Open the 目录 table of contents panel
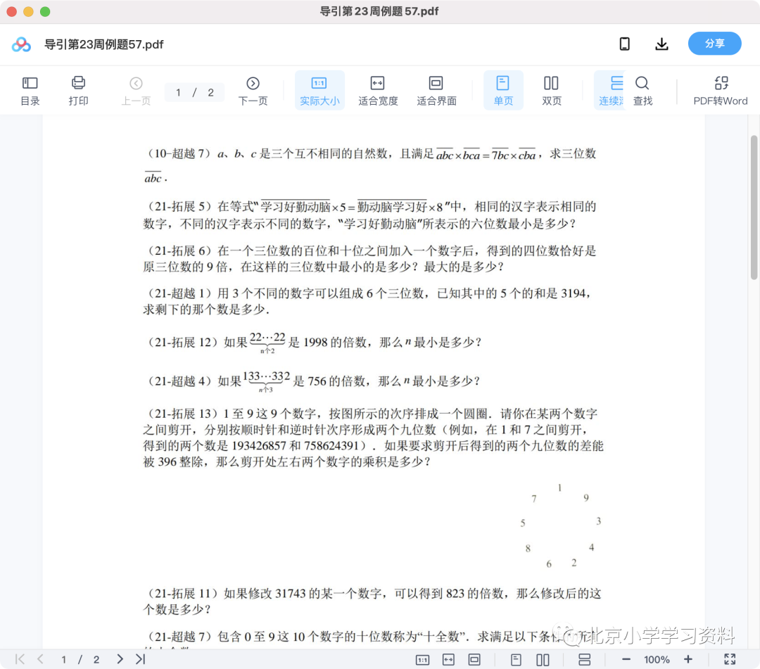Image resolution: width=760 pixels, height=669 pixels. [30, 91]
